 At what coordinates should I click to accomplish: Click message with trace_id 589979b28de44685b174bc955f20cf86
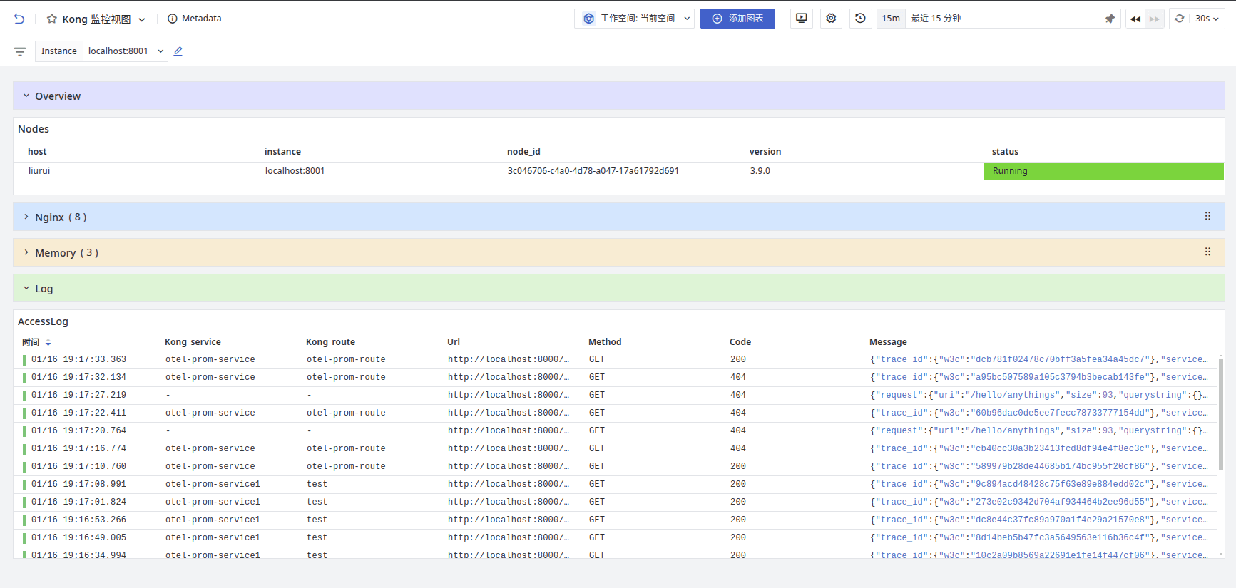point(1038,467)
